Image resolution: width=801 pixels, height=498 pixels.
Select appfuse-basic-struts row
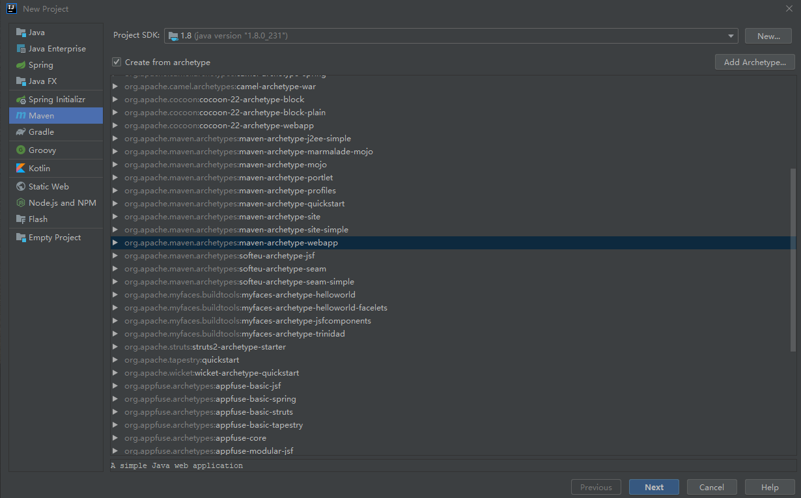453,412
